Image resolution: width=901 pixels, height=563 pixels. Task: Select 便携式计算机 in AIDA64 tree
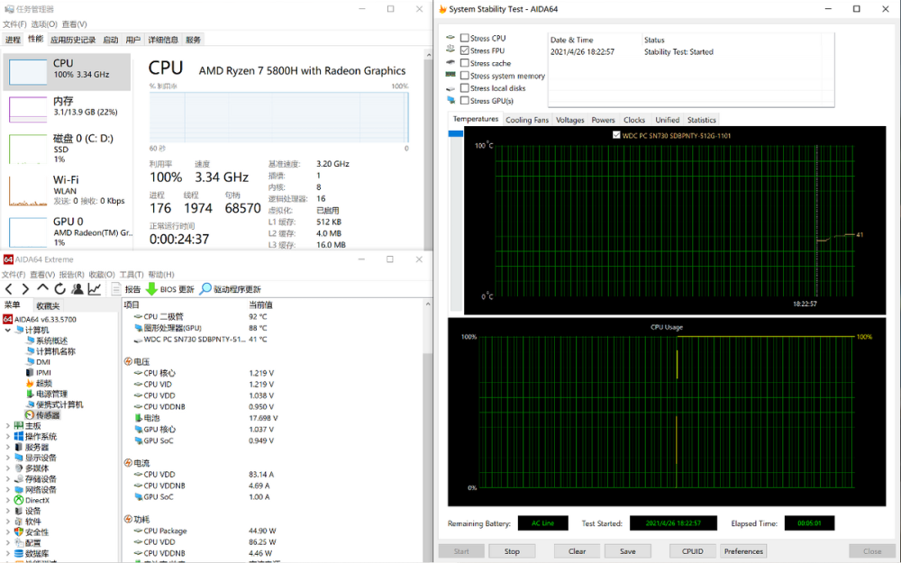(59, 404)
